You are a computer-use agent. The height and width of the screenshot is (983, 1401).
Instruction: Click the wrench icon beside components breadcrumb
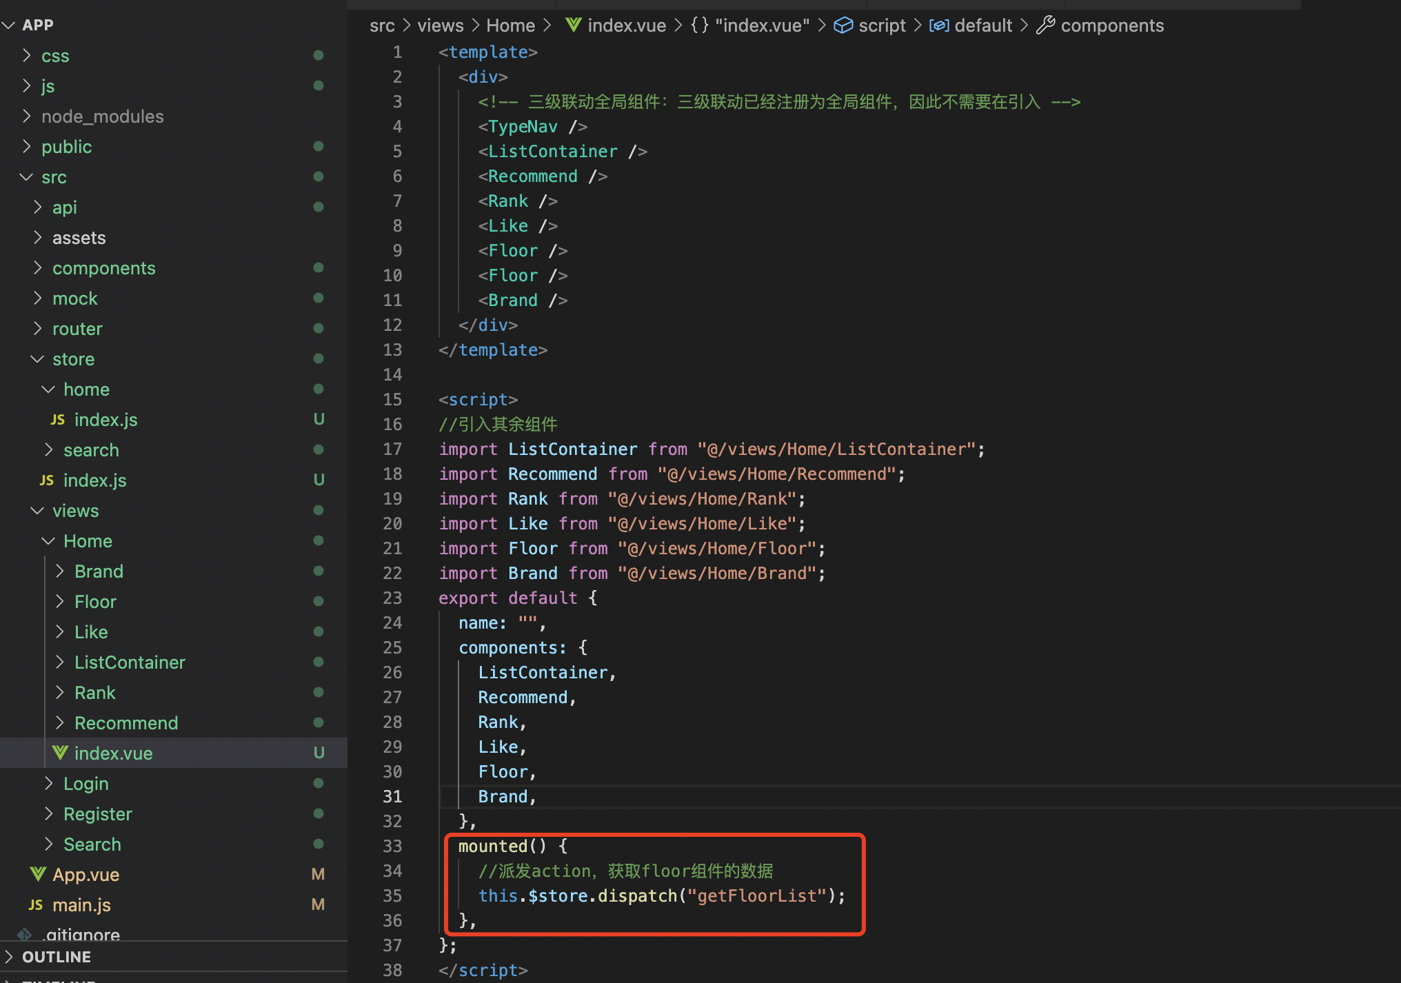[x=1045, y=26]
